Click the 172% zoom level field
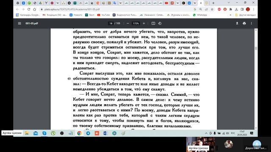This screenshot has width=271, height=152. pyautogui.click(x=136, y=23)
